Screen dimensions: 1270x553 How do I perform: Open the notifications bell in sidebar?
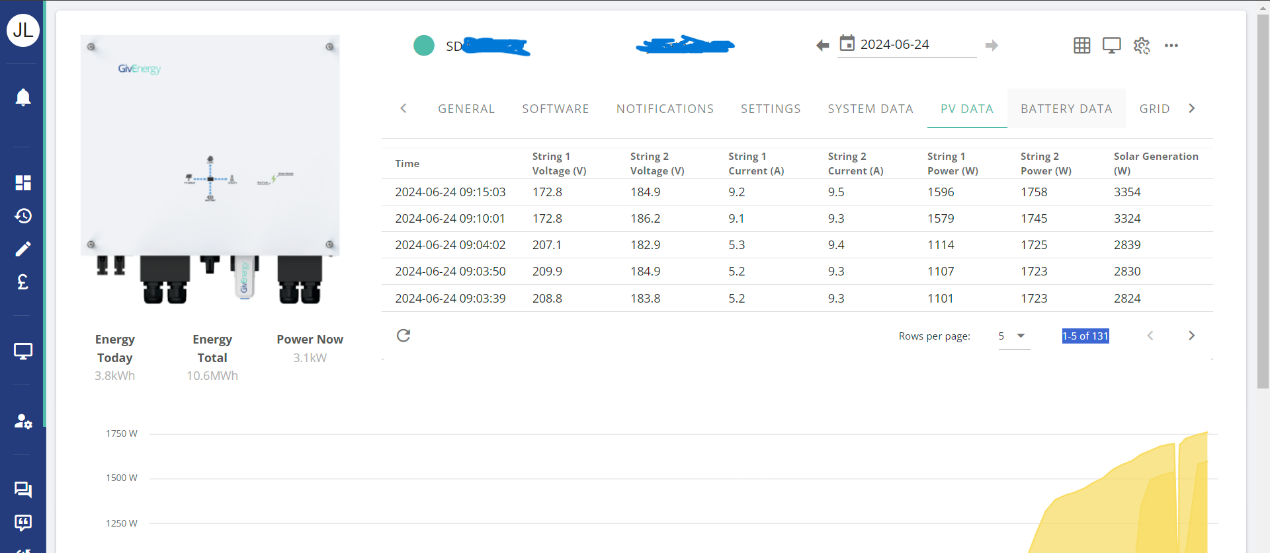tap(23, 97)
